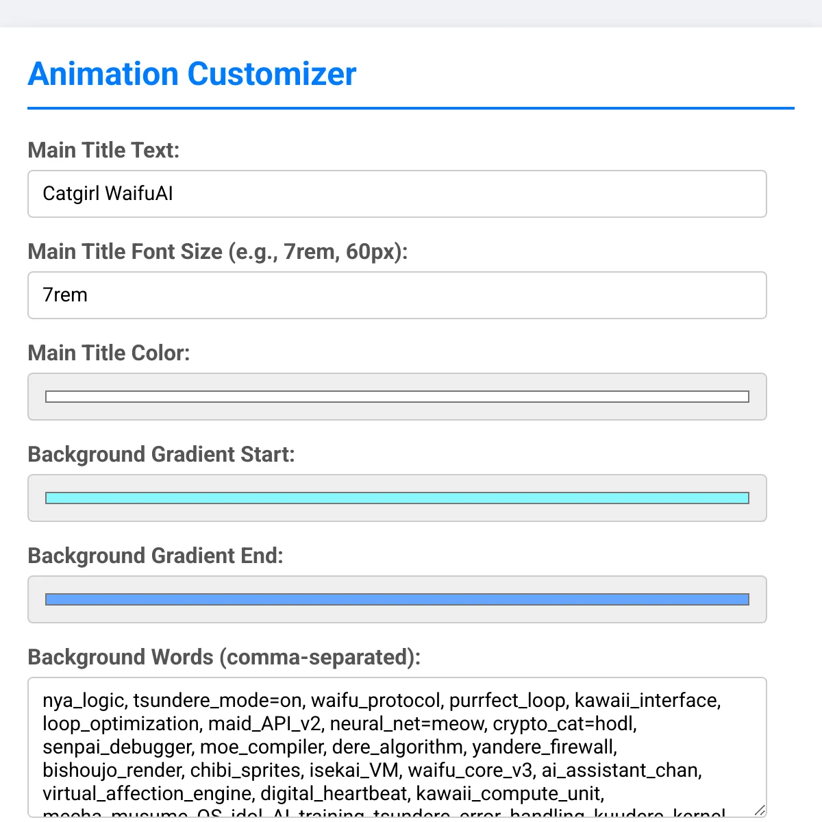Image resolution: width=822 pixels, height=822 pixels.
Task: Click the "Background Gradient End:" label
Action: (155, 556)
